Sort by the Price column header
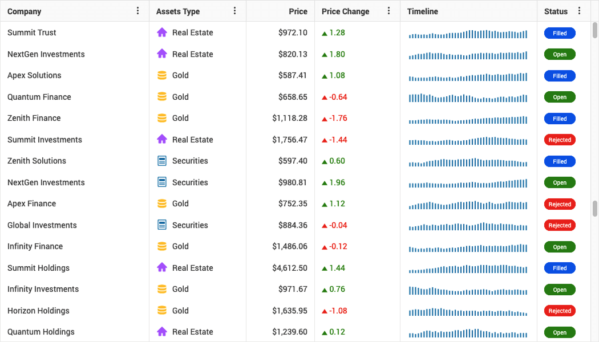 (298, 11)
